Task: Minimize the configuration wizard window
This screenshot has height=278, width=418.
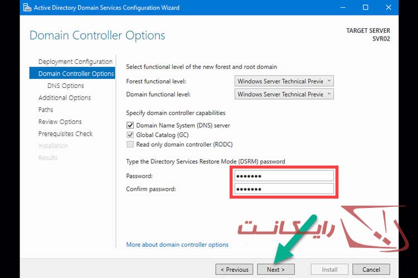Action: (x=341, y=8)
